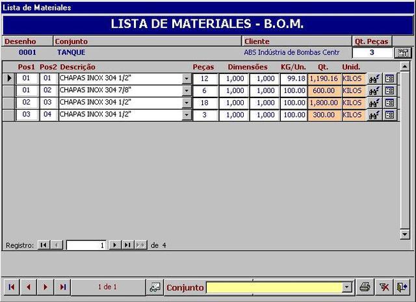Select record selector of Pos2 03 row
The height and width of the screenshot is (302, 416).
8,103
